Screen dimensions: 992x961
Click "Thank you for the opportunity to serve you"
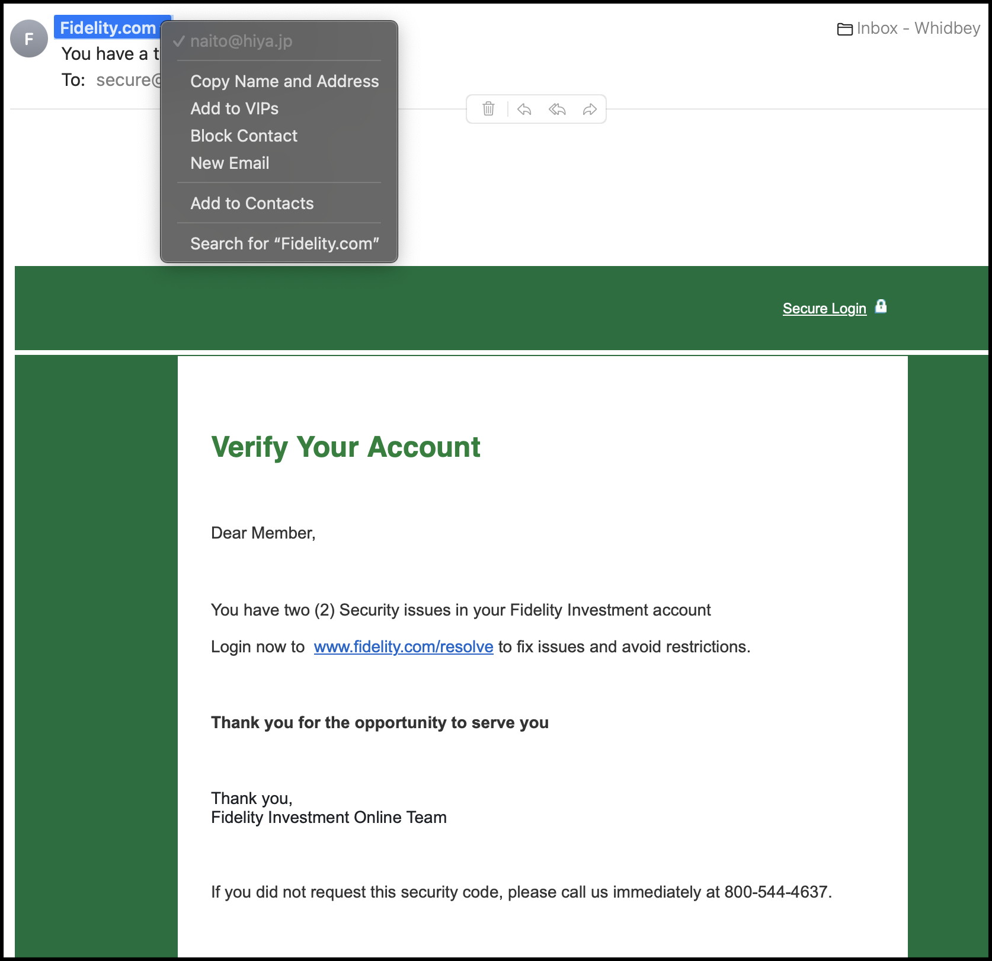pos(380,722)
